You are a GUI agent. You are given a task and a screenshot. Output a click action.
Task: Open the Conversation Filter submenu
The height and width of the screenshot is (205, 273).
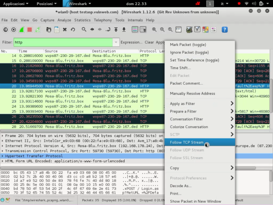click(x=200, y=119)
